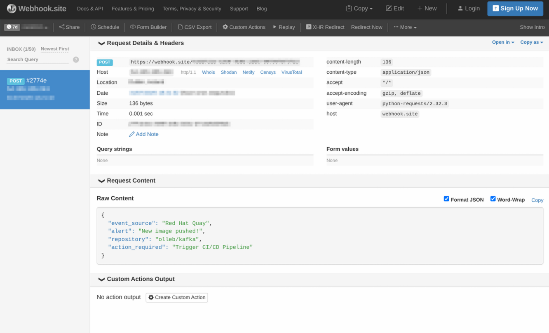Expand the More dropdown
Viewport: 549px width, 333px height.
click(405, 27)
